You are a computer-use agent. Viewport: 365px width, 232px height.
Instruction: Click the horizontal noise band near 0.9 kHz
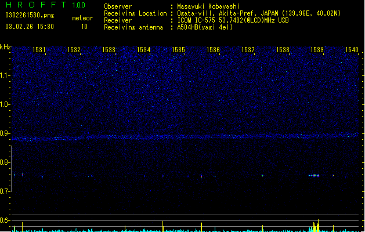coord(185,137)
